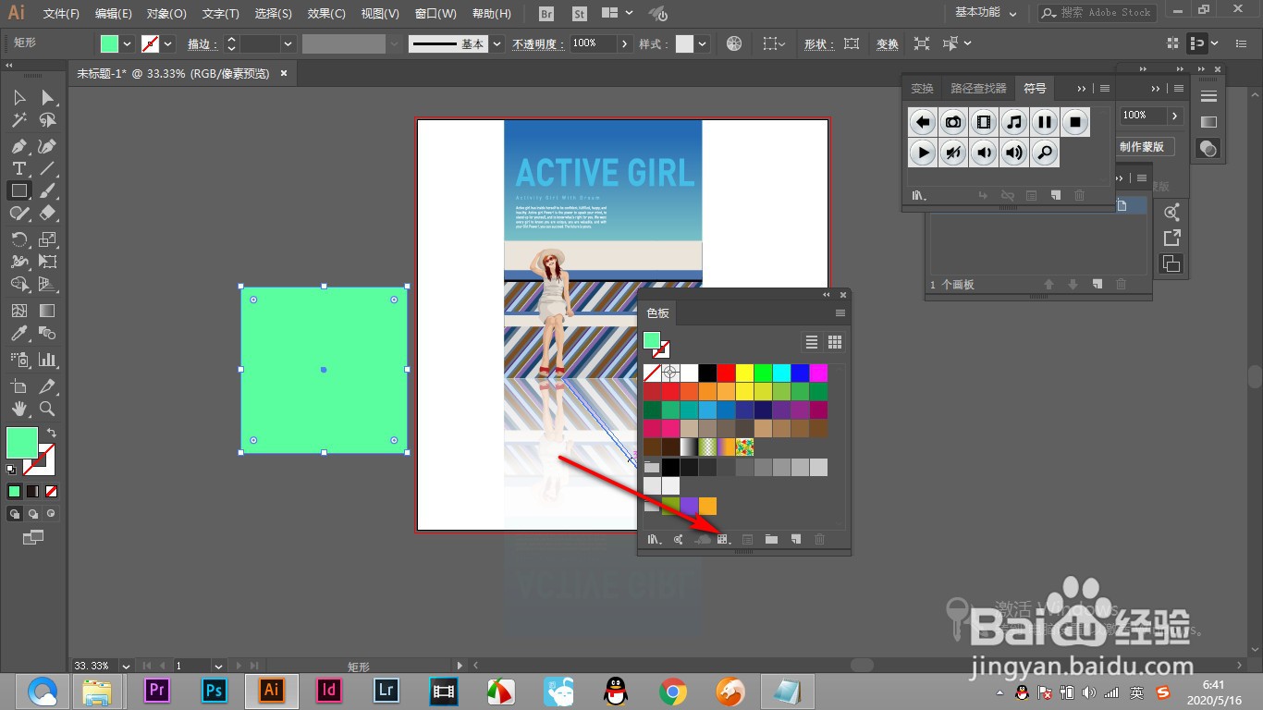Pick the red swatch in Swatches panel
Screen dimensions: 1263x710
(727, 373)
